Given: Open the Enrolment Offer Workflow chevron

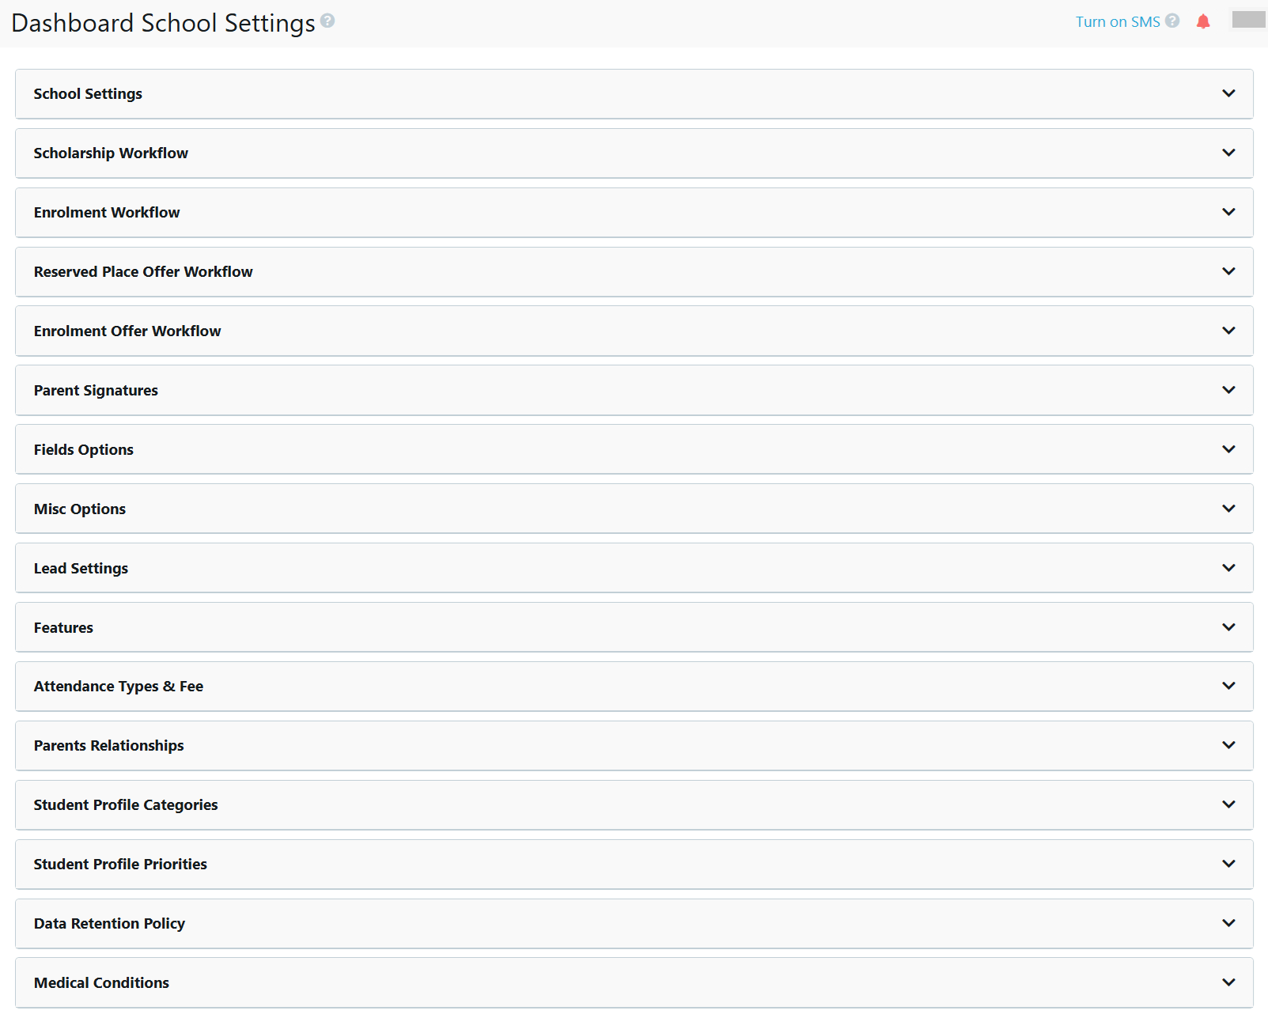Looking at the screenshot, I should 1228,331.
